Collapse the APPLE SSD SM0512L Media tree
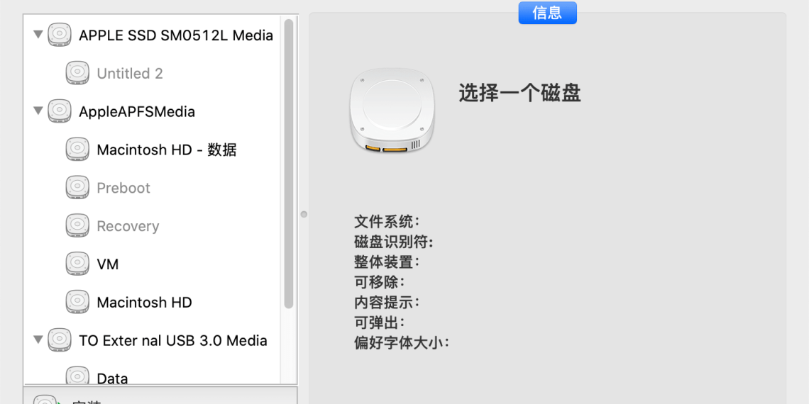 [38, 34]
